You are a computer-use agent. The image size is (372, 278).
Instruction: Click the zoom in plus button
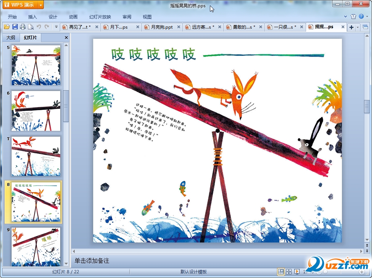tap(362, 272)
